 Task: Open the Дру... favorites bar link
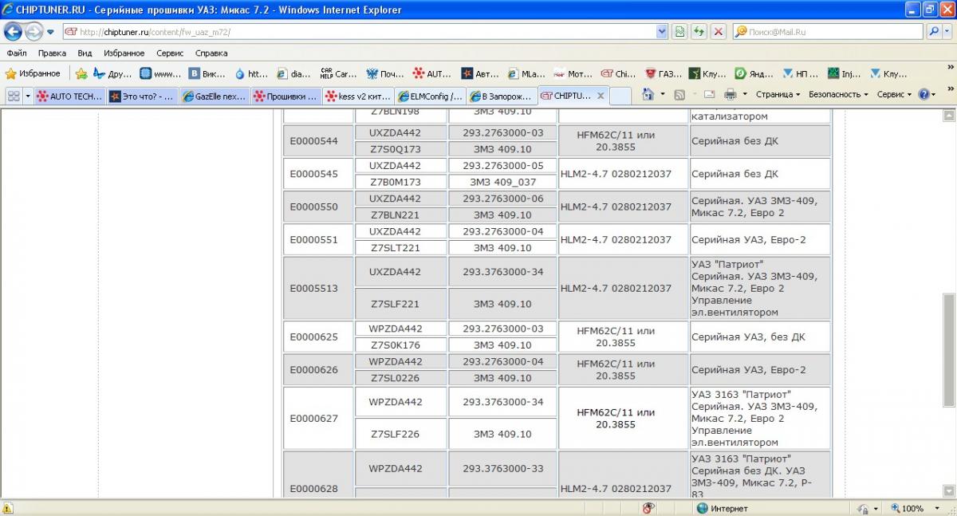point(112,73)
